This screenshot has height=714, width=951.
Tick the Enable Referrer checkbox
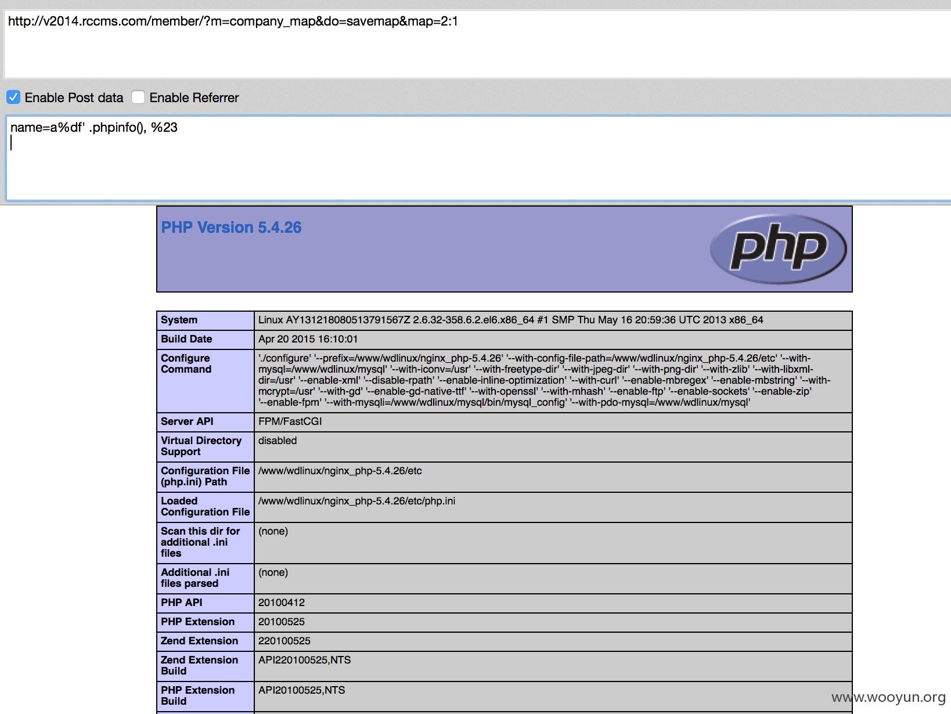pyautogui.click(x=138, y=97)
